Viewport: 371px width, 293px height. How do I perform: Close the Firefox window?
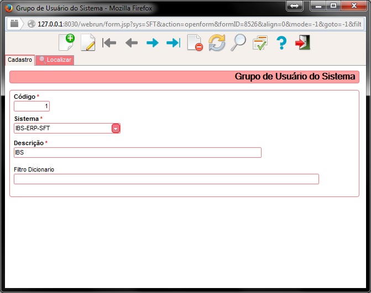point(354,6)
